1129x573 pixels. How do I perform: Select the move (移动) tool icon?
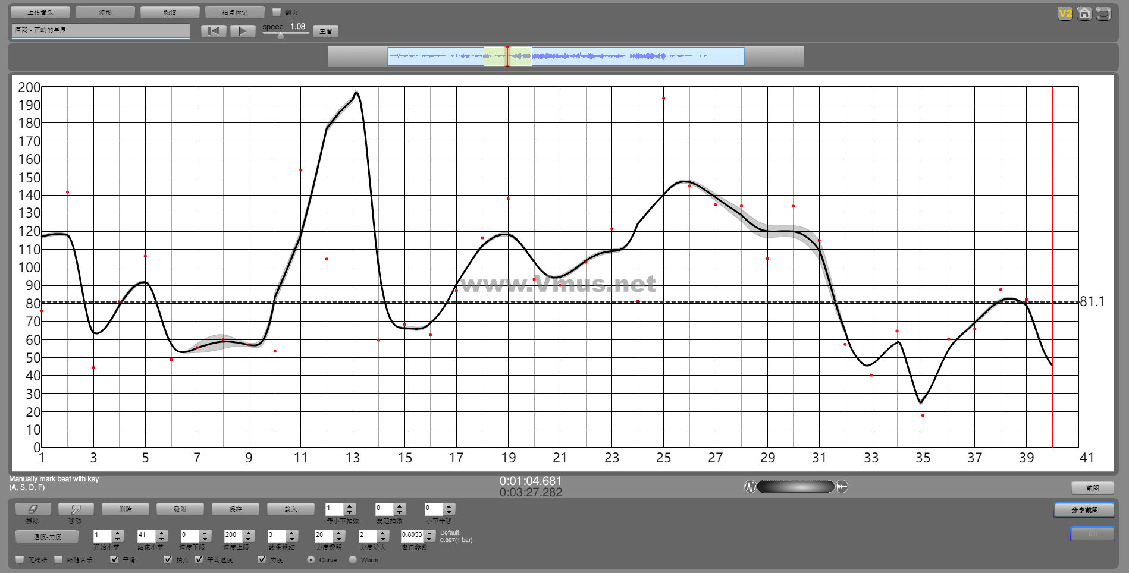point(76,509)
